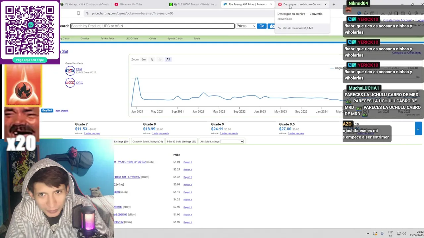Open Grade 9 Sold Listings tab
424x238 pixels.
point(147,141)
